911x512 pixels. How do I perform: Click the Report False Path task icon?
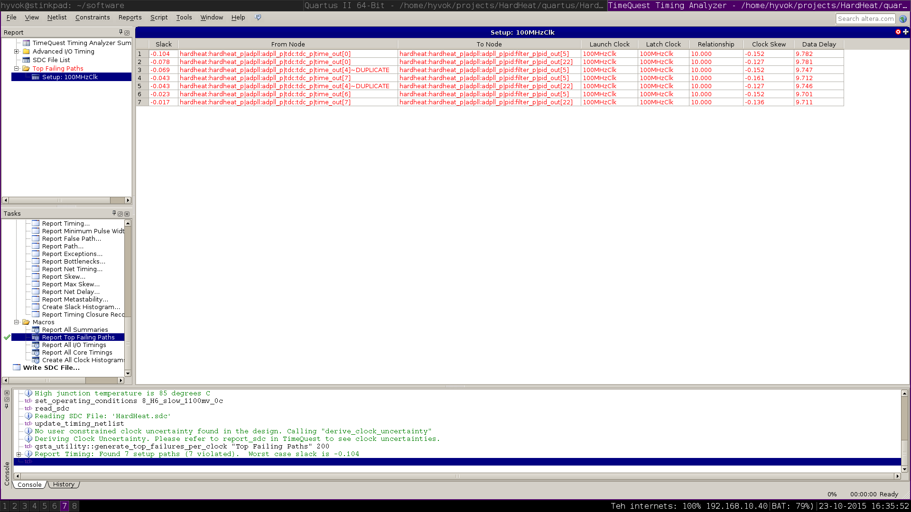coord(36,238)
